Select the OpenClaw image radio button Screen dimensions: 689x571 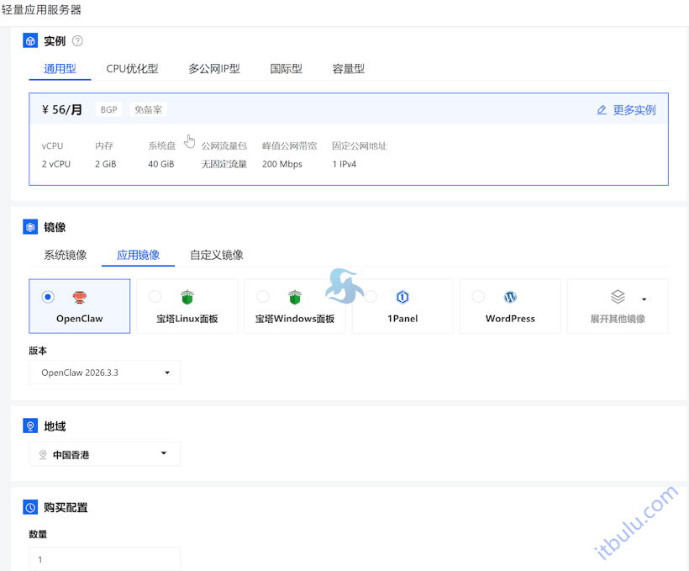tap(47, 296)
